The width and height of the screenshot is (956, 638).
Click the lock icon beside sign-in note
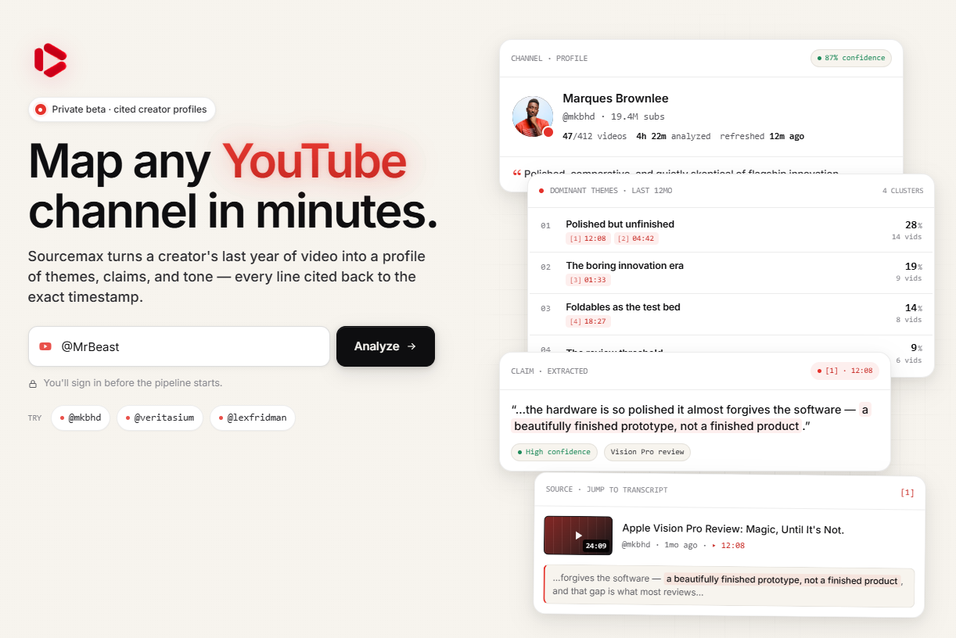pyautogui.click(x=33, y=384)
